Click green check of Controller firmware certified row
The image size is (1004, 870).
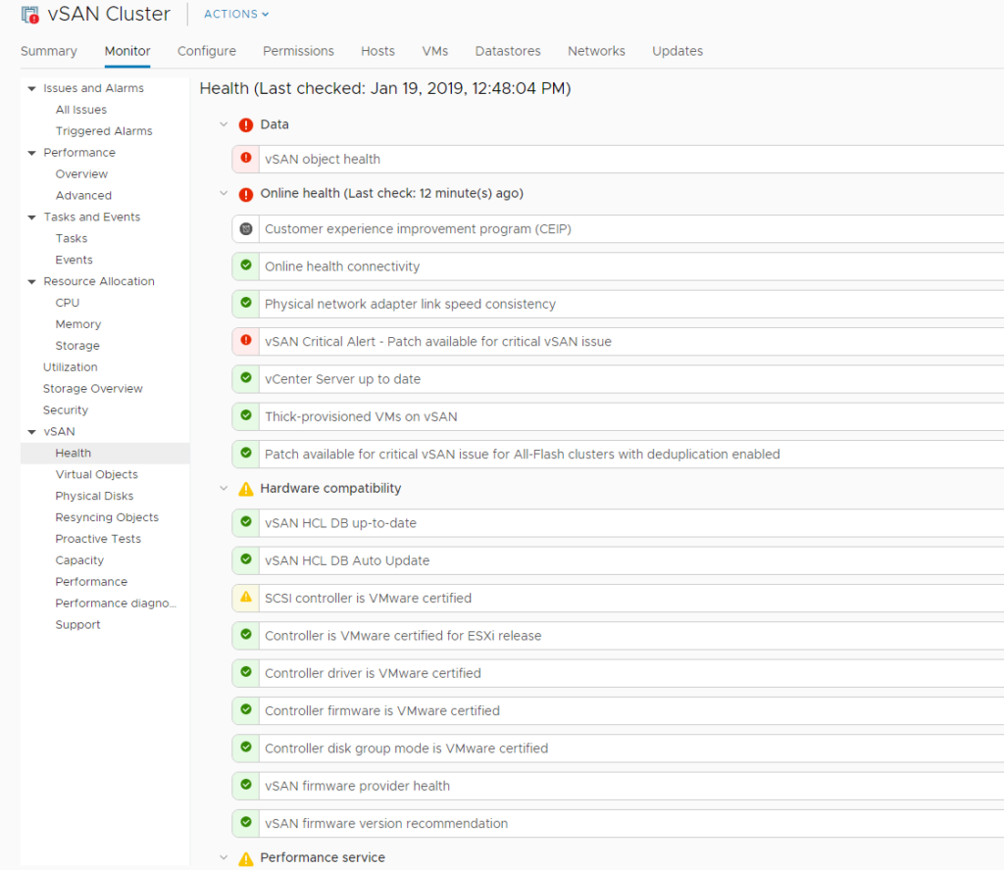tap(246, 709)
